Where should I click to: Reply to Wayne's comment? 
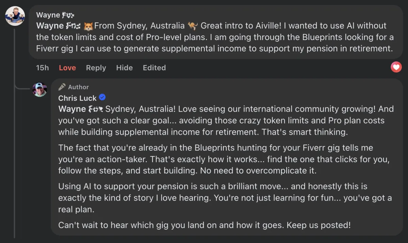pos(96,68)
